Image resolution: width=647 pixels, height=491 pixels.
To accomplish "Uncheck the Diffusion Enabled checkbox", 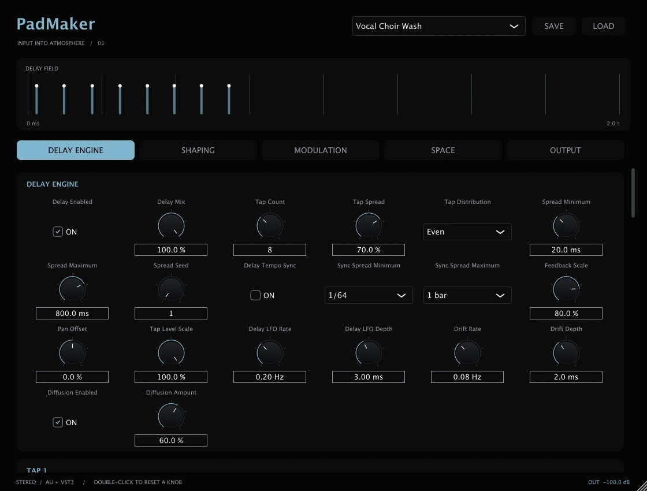I will click(x=58, y=422).
